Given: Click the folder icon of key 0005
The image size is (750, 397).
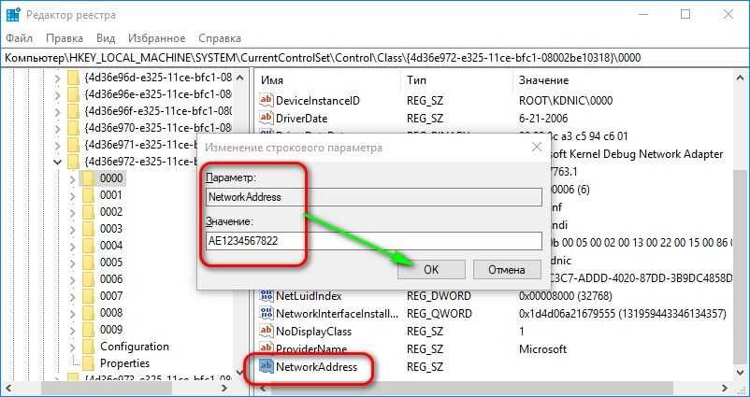Looking at the screenshot, I should click(88, 262).
